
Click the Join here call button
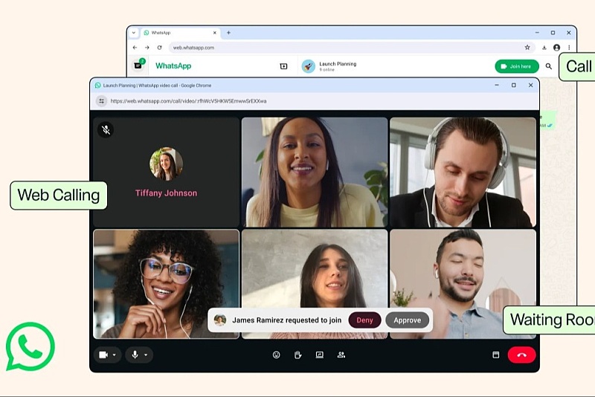tap(517, 66)
